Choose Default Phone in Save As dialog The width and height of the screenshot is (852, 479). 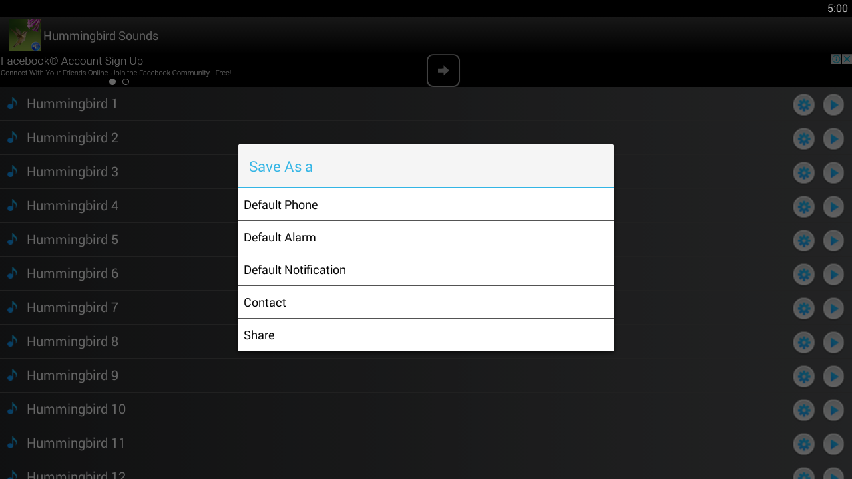[x=426, y=204]
